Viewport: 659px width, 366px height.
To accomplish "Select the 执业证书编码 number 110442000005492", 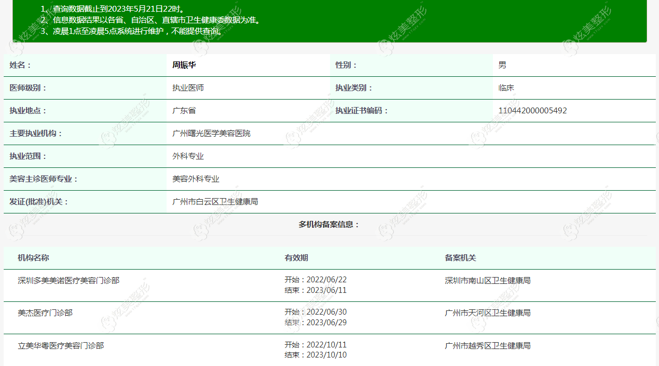I will (533, 111).
